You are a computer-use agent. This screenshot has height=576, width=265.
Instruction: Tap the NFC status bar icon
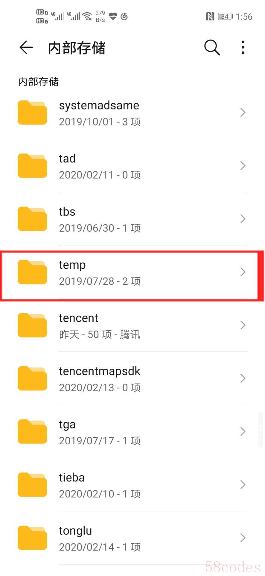210,16
